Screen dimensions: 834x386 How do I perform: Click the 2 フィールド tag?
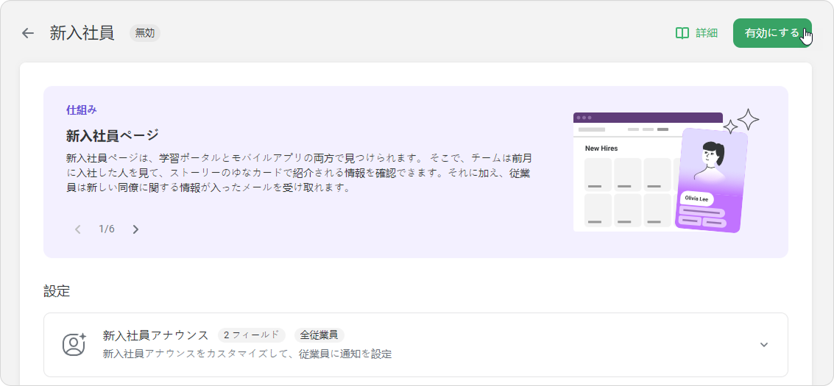pyautogui.click(x=251, y=335)
